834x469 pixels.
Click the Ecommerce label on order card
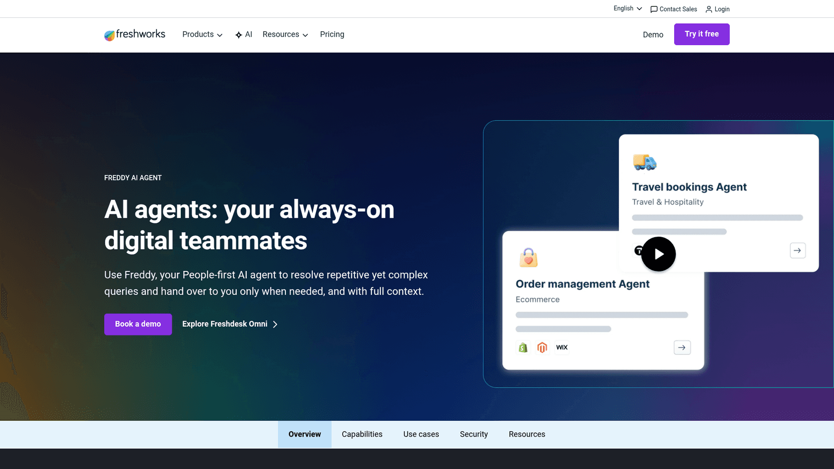(538, 300)
